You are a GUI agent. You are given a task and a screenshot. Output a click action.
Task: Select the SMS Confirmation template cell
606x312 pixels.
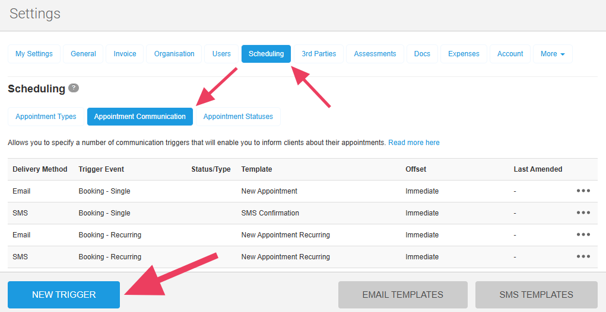tap(270, 213)
